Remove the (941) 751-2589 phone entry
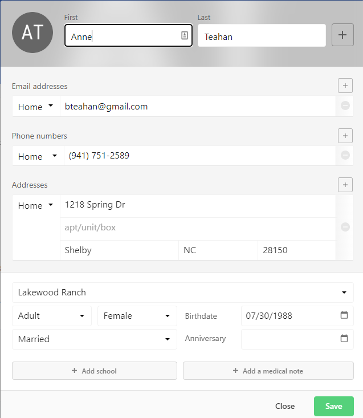363x418 pixels. [x=345, y=156]
